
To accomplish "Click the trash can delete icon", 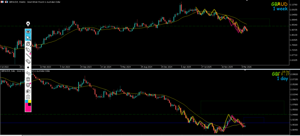I will point(28,79).
